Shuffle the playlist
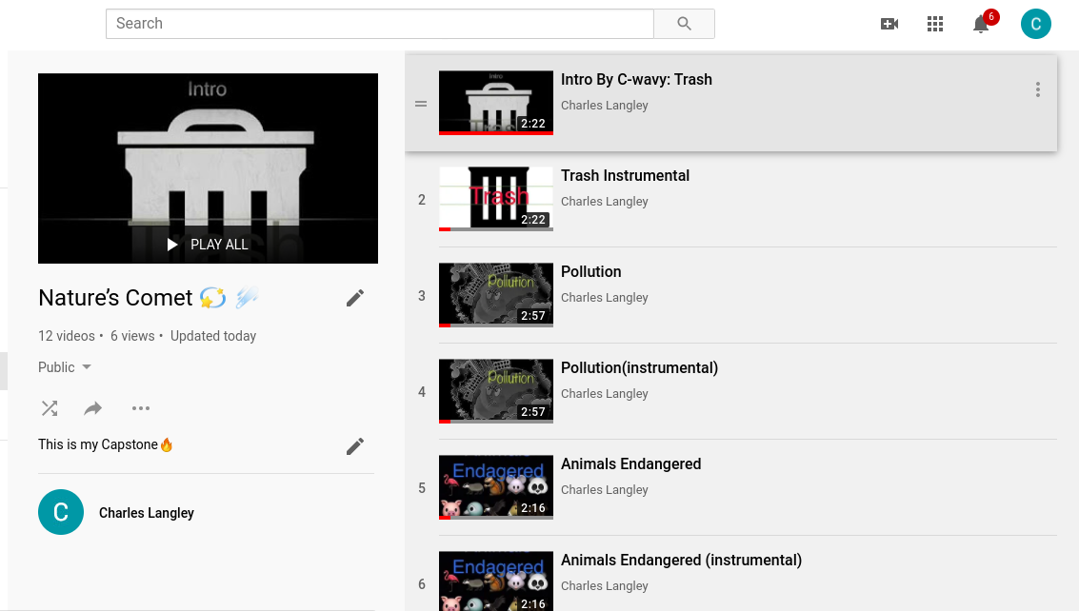 point(50,408)
